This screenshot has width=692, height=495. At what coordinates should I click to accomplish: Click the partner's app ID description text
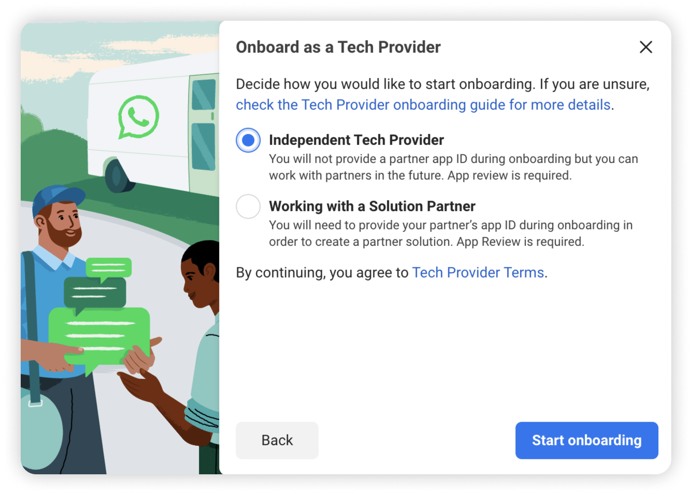click(x=451, y=234)
